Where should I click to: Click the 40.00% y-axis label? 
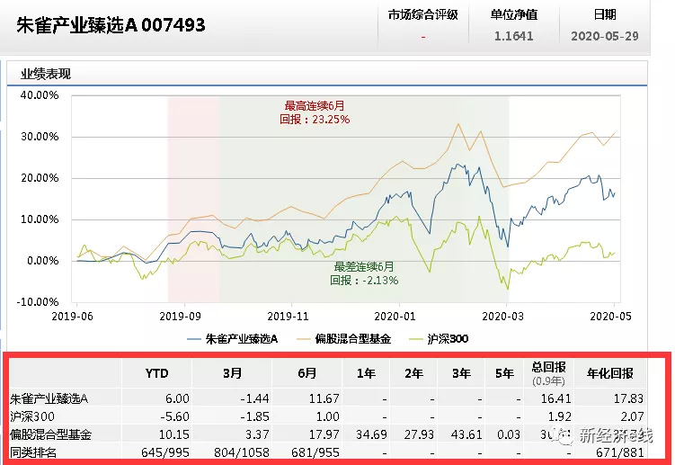(40, 94)
